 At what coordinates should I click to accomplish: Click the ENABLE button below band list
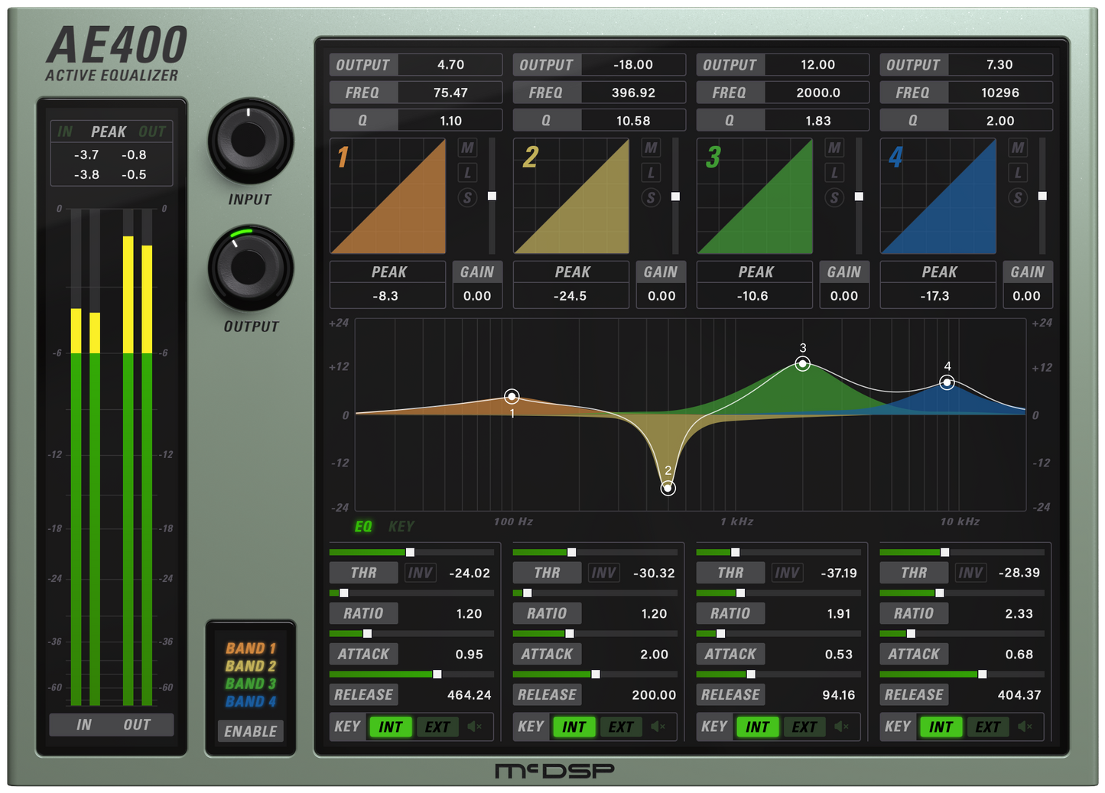pos(251,731)
